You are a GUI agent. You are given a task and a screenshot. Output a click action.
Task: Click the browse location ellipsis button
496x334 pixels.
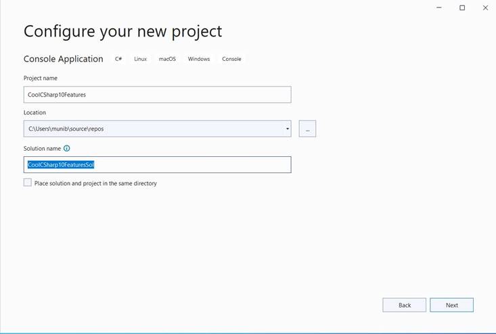307,128
